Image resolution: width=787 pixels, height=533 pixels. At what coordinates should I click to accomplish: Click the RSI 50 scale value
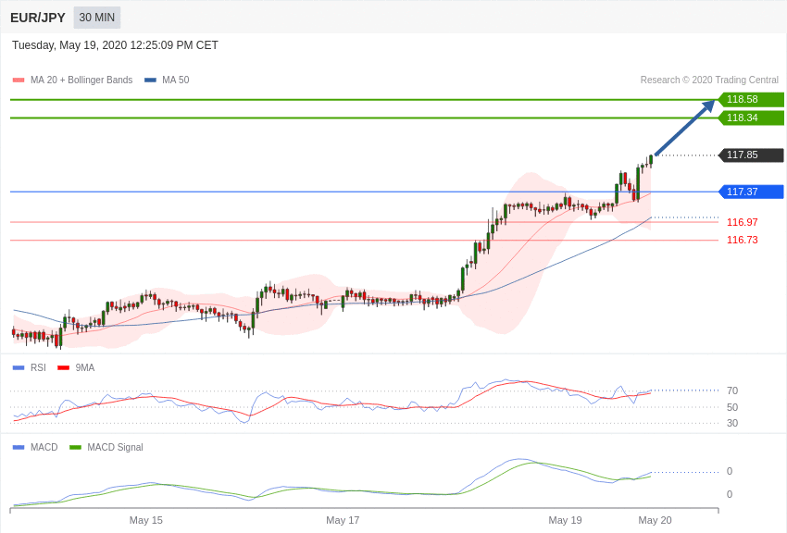pyautogui.click(x=732, y=407)
